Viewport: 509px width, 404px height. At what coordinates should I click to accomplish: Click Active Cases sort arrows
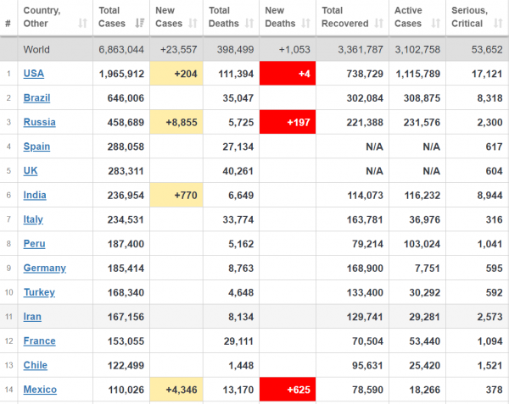tap(436, 24)
